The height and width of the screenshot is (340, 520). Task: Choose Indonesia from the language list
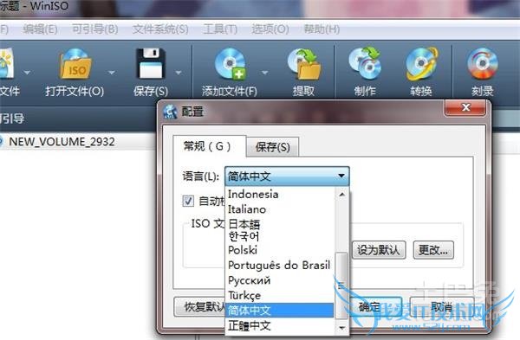coord(280,194)
